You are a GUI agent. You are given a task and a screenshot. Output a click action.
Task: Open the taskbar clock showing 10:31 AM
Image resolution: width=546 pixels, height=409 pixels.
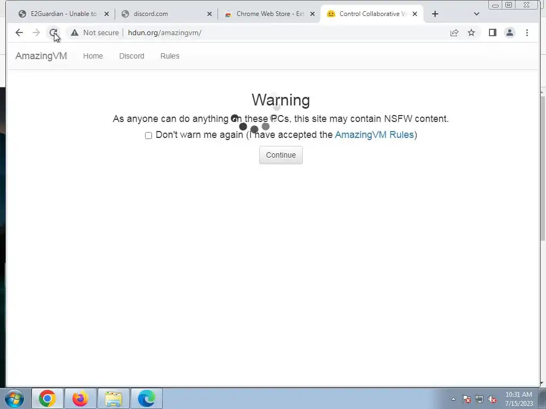click(519, 399)
